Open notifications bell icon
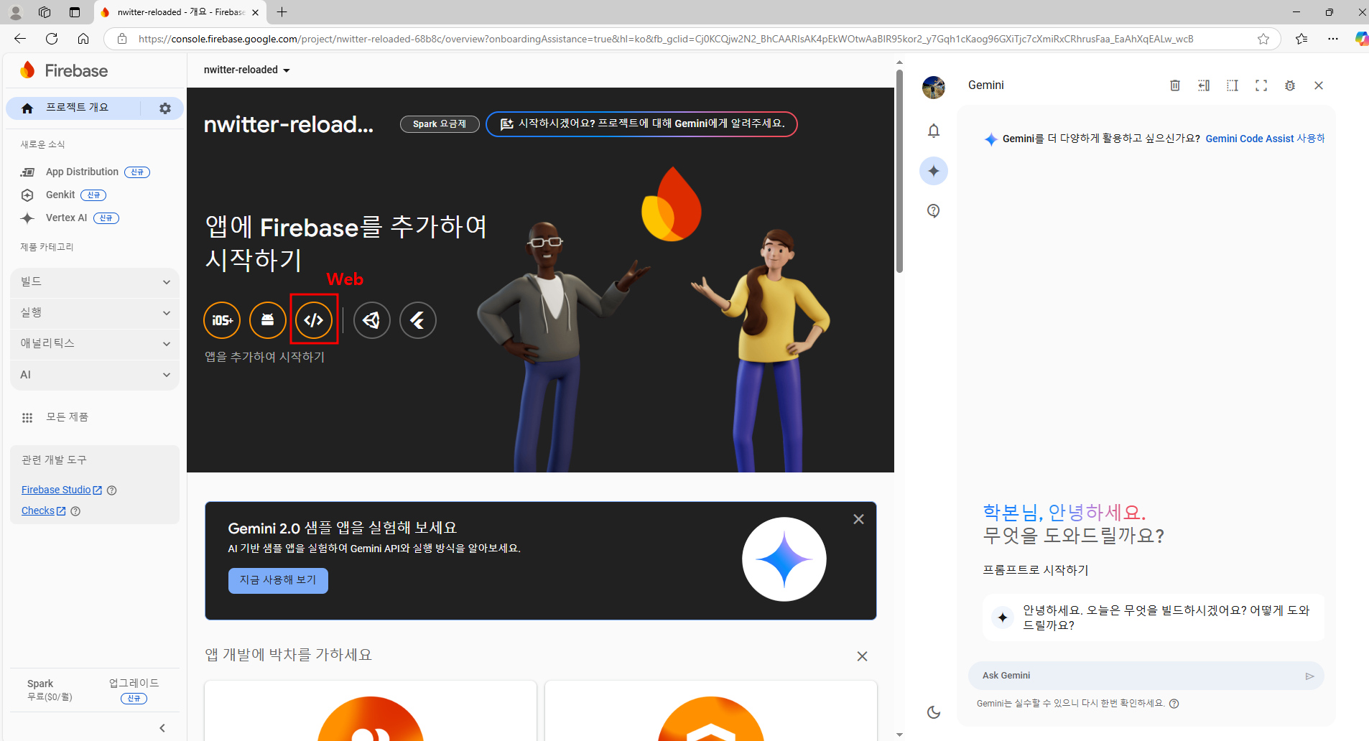This screenshot has height=741, width=1369. (934, 131)
